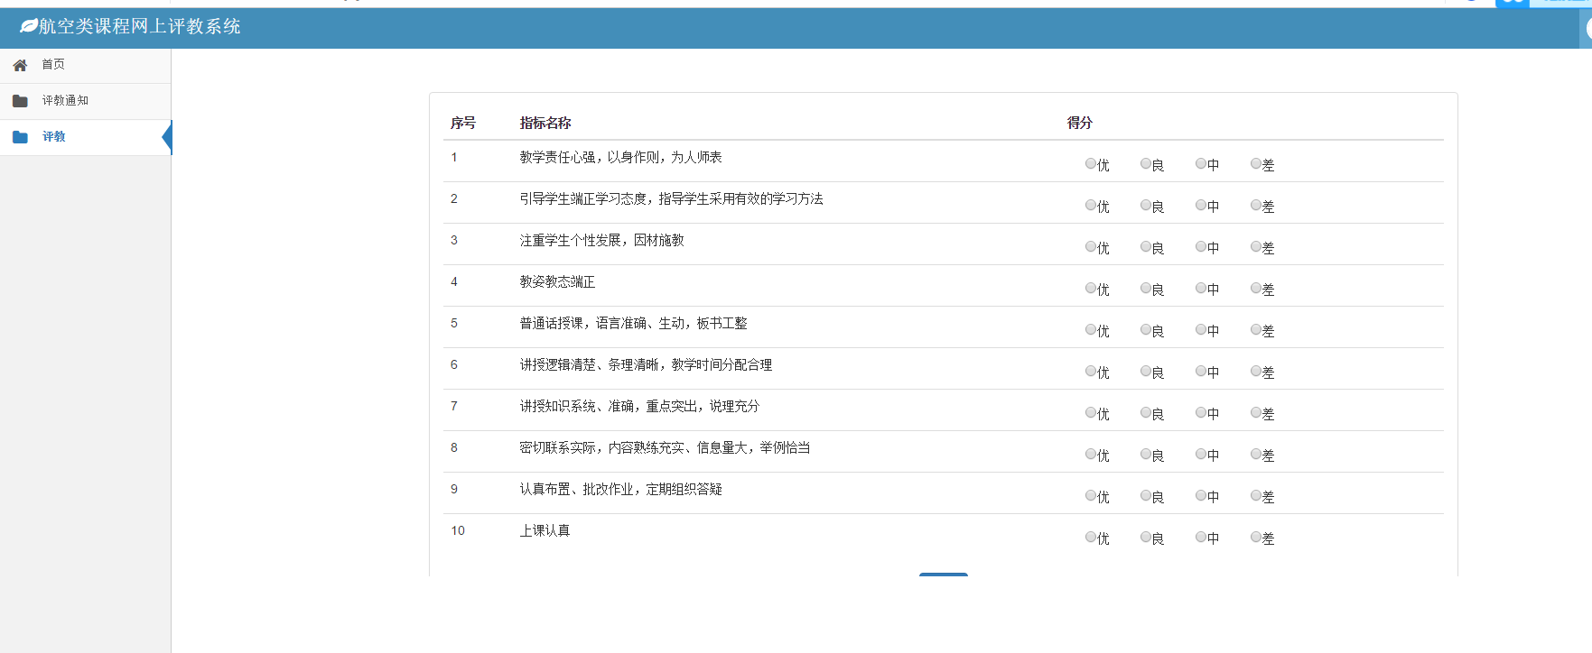Click the 航空类课程网上评教系统 header title
The height and width of the screenshot is (653, 1592).
tap(140, 26)
